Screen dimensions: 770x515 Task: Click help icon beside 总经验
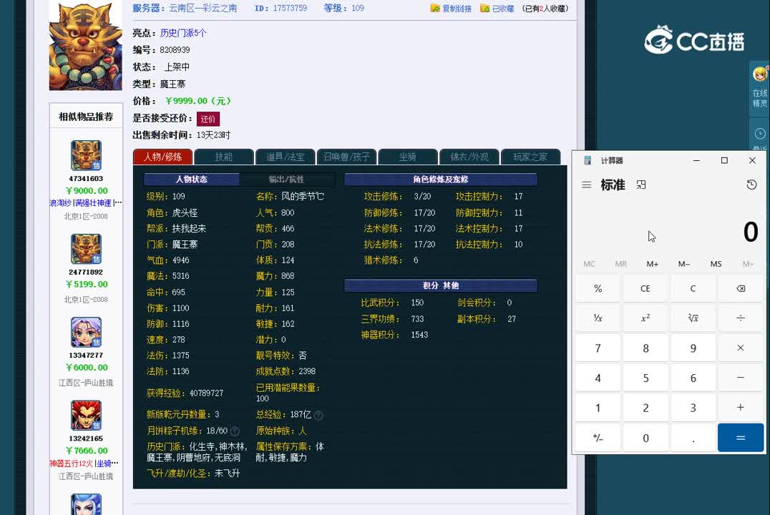318,416
